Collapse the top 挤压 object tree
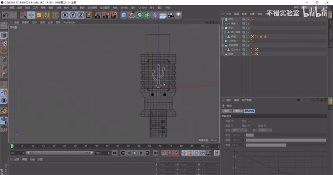Screen dimensions: 333x175 pos(223,19)
